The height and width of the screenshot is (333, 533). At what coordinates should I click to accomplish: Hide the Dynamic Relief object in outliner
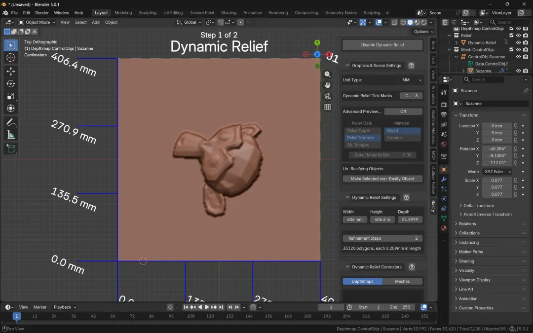click(518, 42)
